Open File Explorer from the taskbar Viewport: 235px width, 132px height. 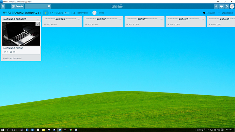(43, 130)
